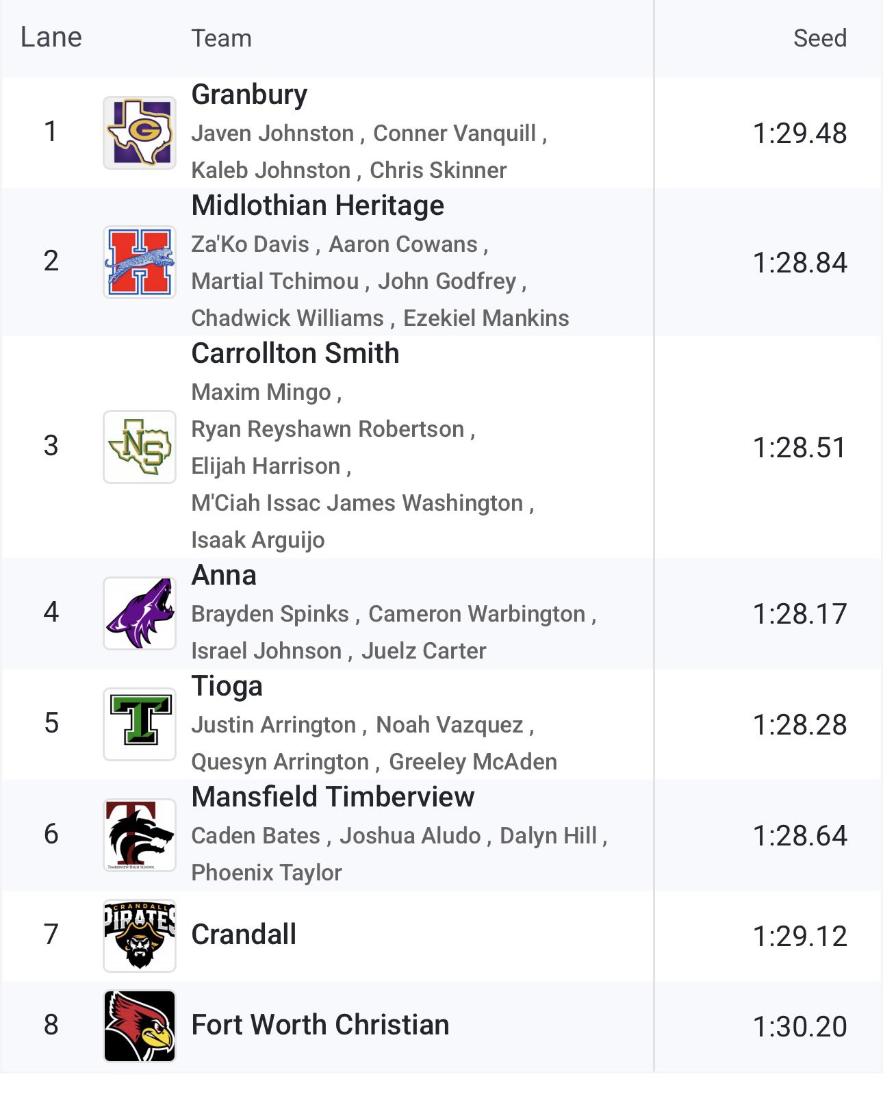Tap the Midlothian Heritage logo
The height and width of the screenshot is (1094, 883).
pos(140,262)
